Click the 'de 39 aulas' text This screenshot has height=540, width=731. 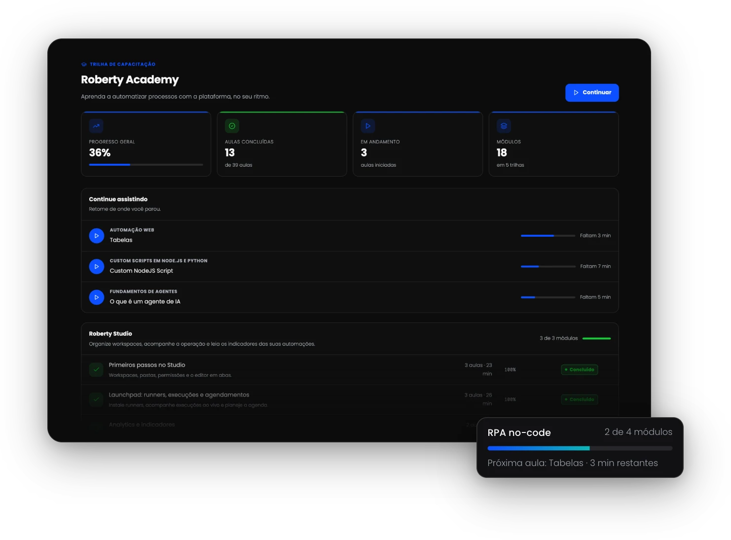tap(239, 165)
